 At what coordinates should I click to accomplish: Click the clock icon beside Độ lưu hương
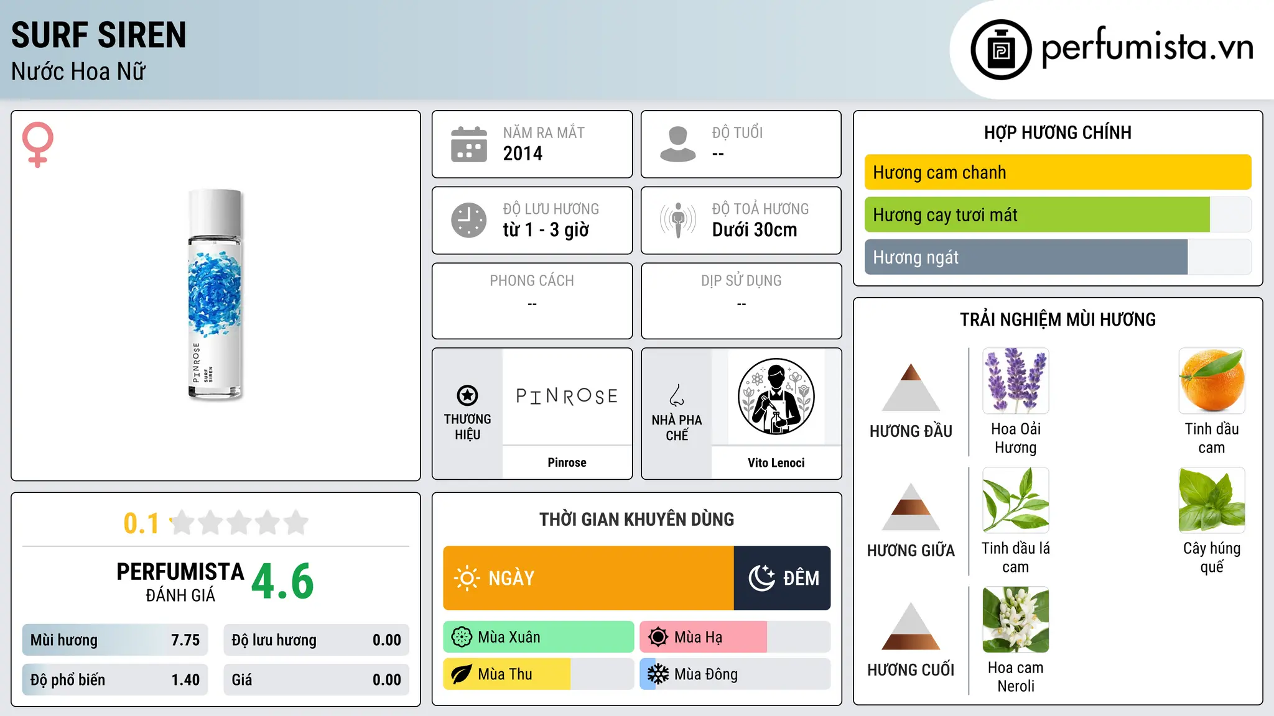click(x=469, y=220)
